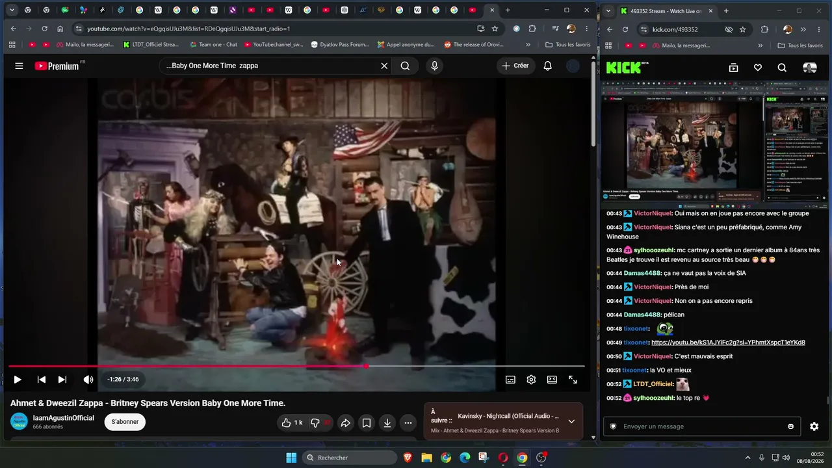Image resolution: width=832 pixels, height=468 pixels.
Task: Subscribe with the S'abonner button
Action: point(125,422)
